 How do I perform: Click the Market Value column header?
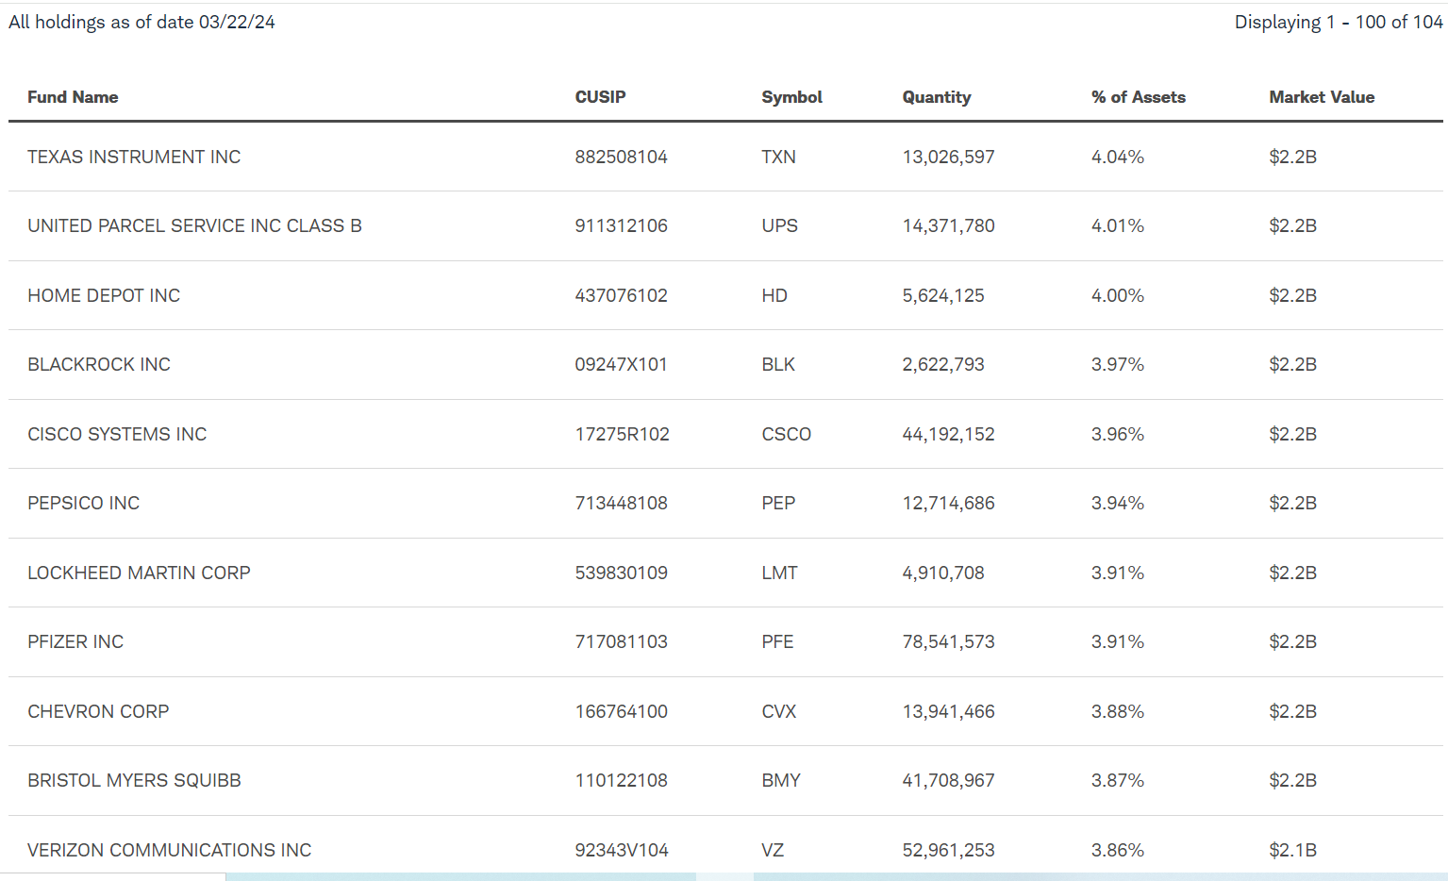pos(1322,97)
